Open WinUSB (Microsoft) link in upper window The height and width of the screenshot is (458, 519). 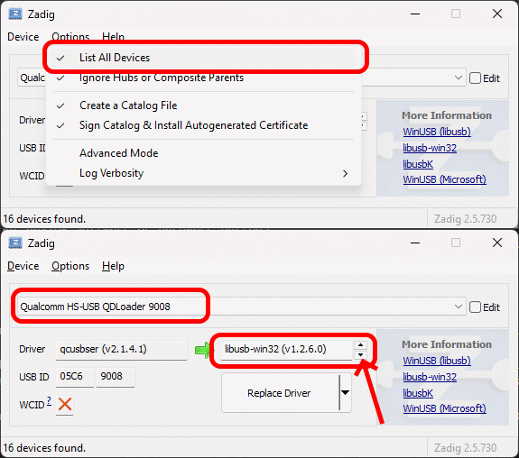click(x=444, y=179)
